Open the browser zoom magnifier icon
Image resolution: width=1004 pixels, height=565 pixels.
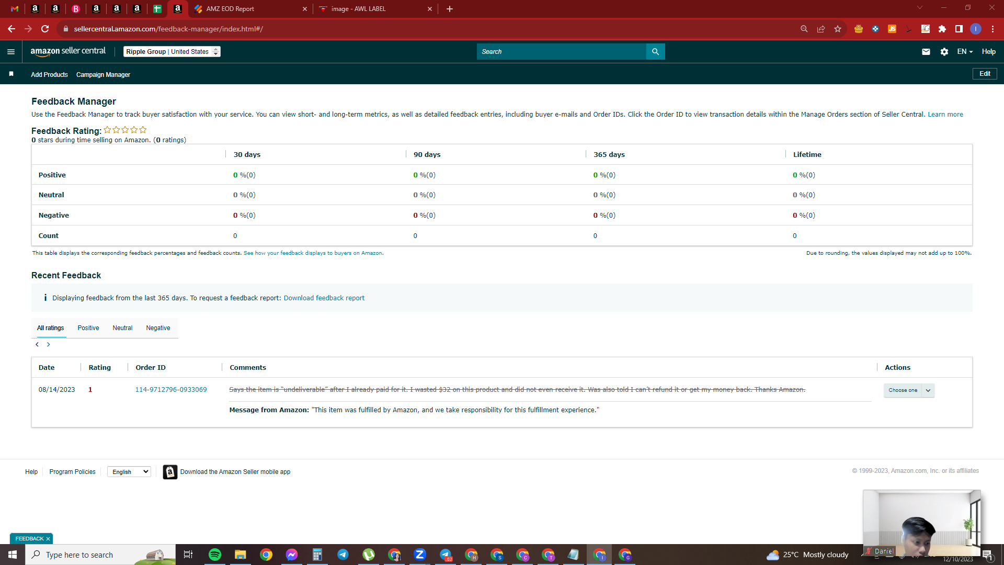click(x=804, y=29)
